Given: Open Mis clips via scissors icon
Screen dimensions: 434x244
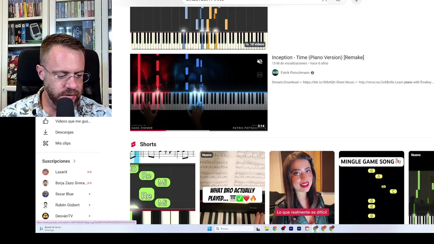Looking at the screenshot, I should (45, 143).
